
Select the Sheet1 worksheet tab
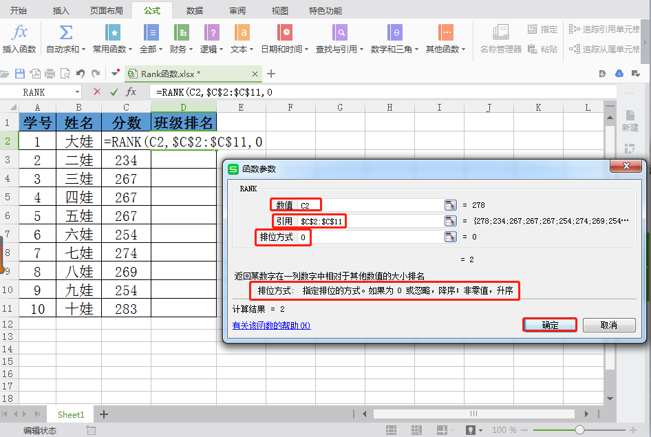coord(71,414)
